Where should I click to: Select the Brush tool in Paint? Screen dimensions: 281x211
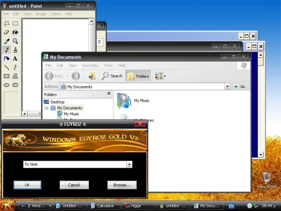(x=15, y=50)
